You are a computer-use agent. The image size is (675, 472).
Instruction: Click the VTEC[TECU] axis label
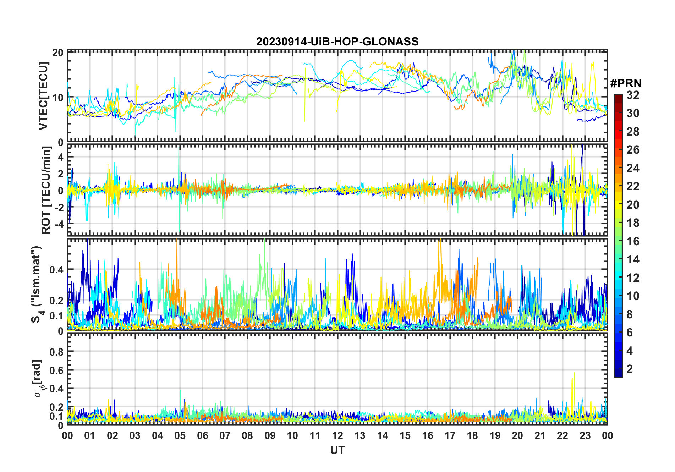43,96
